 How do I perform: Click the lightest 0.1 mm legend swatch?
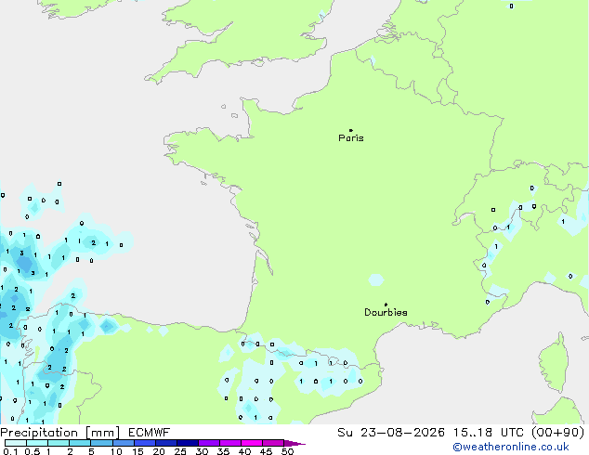[x=16, y=443]
